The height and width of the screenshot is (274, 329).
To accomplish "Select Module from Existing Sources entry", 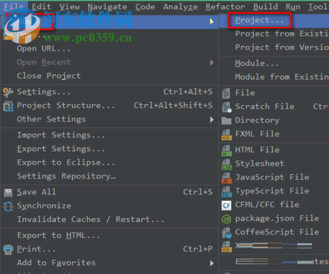I will pos(282,77).
